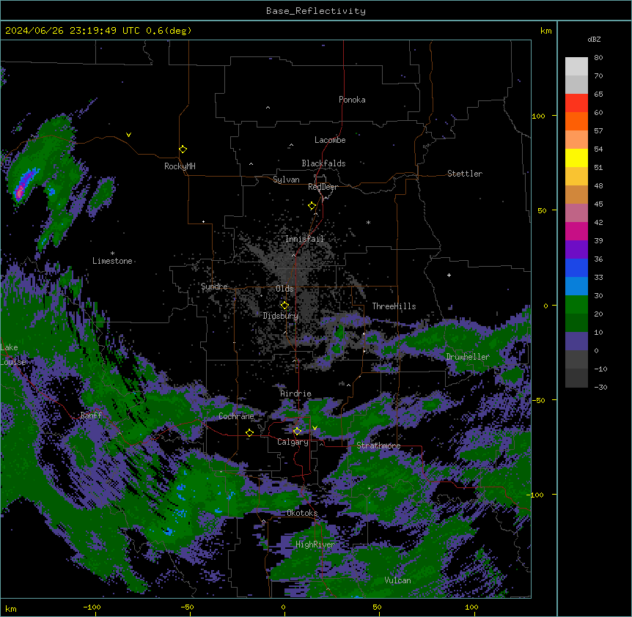The width and height of the screenshot is (632, 617).
Task: Click the yellow V marker east of Calgary
Action: click(x=315, y=428)
